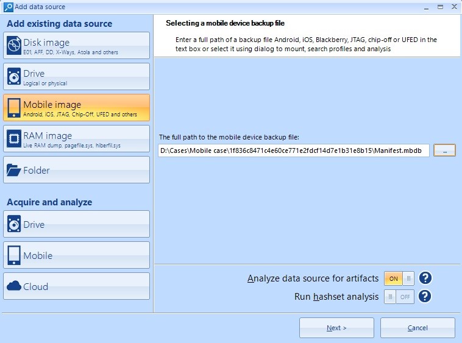Toggle Analyze data source for artifacts switch
The image size is (462, 343).
(399, 278)
